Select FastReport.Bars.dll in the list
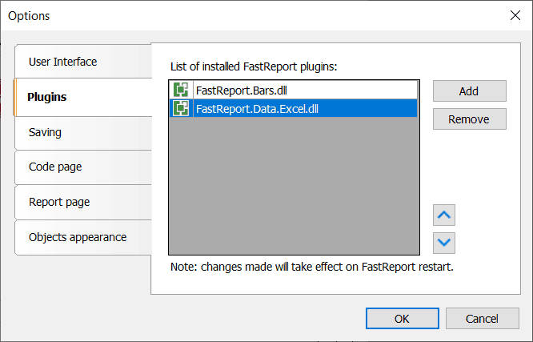533x342 pixels. (x=293, y=91)
